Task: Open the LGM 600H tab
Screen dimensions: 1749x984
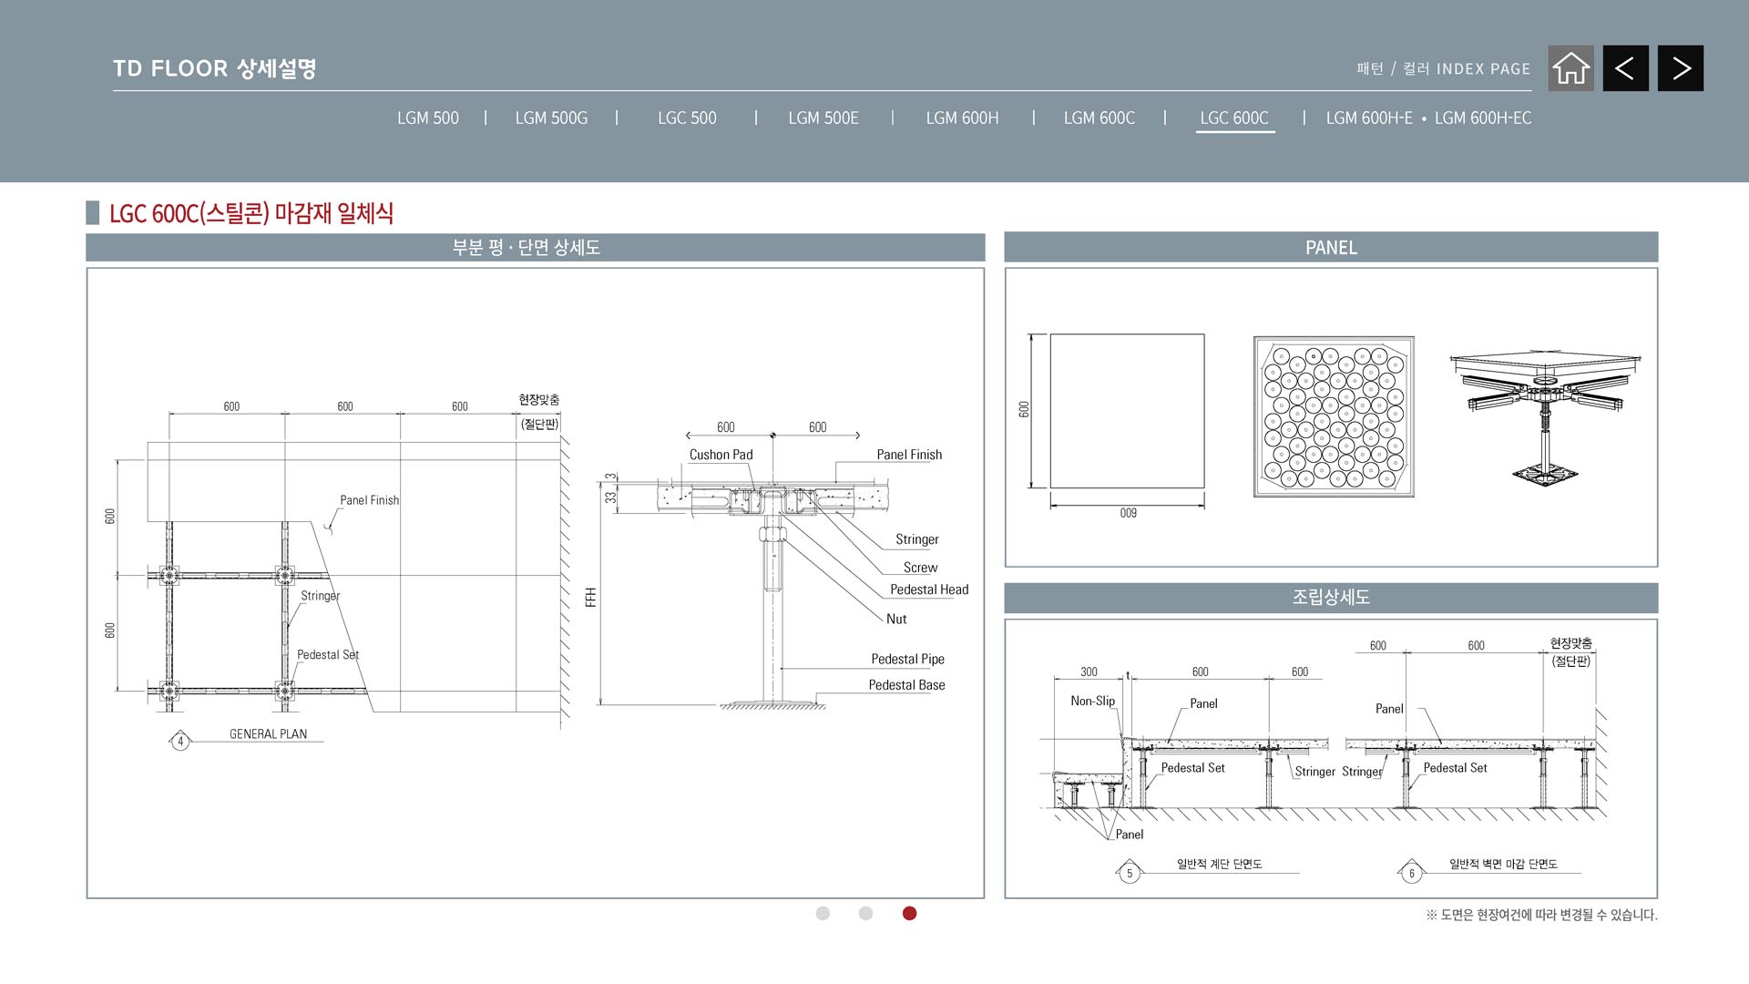Action: tap(962, 118)
